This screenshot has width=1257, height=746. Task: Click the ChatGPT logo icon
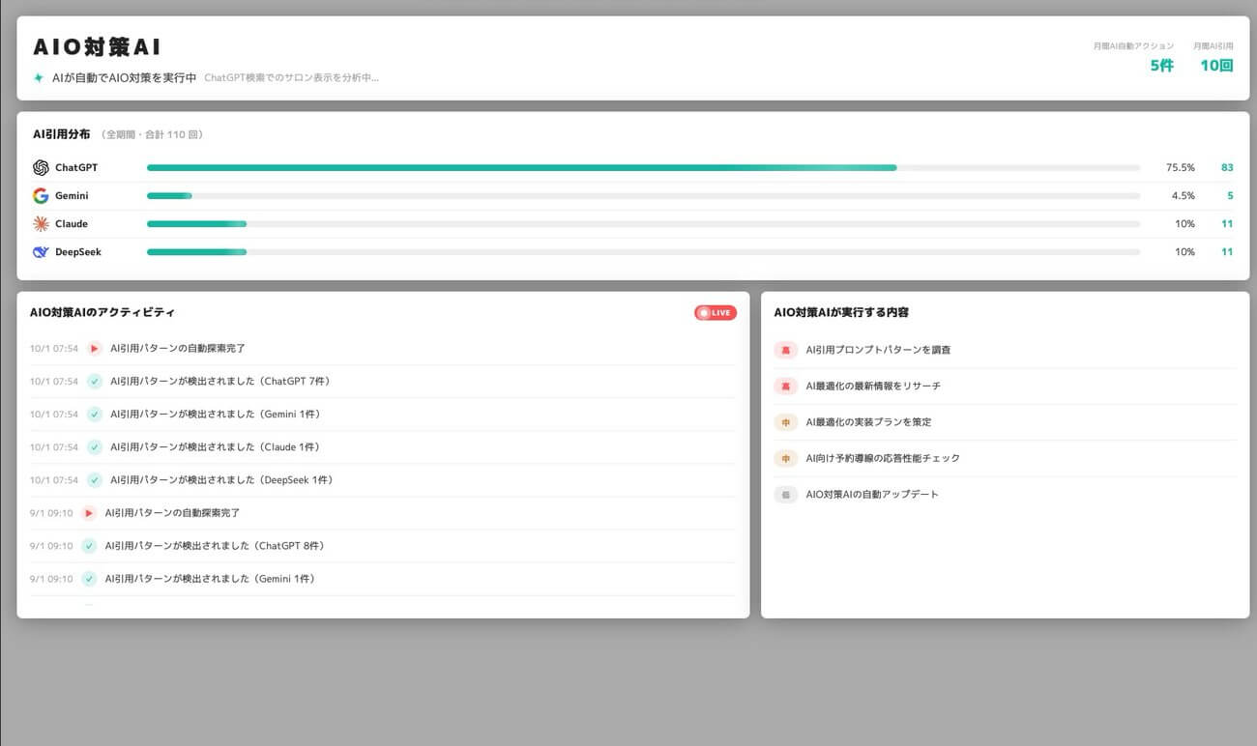point(41,167)
